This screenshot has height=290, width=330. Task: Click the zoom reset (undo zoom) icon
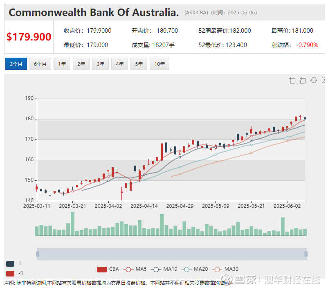(303, 80)
